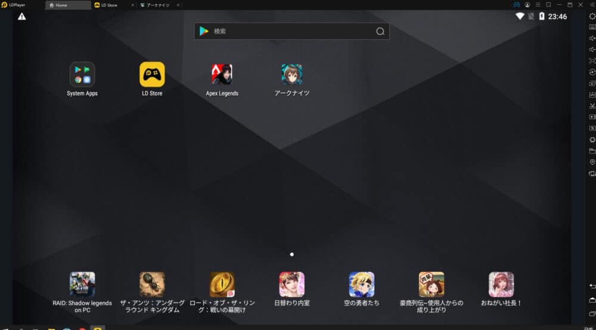
Task: Close the LD Store tab
Action: coord(133,5)
